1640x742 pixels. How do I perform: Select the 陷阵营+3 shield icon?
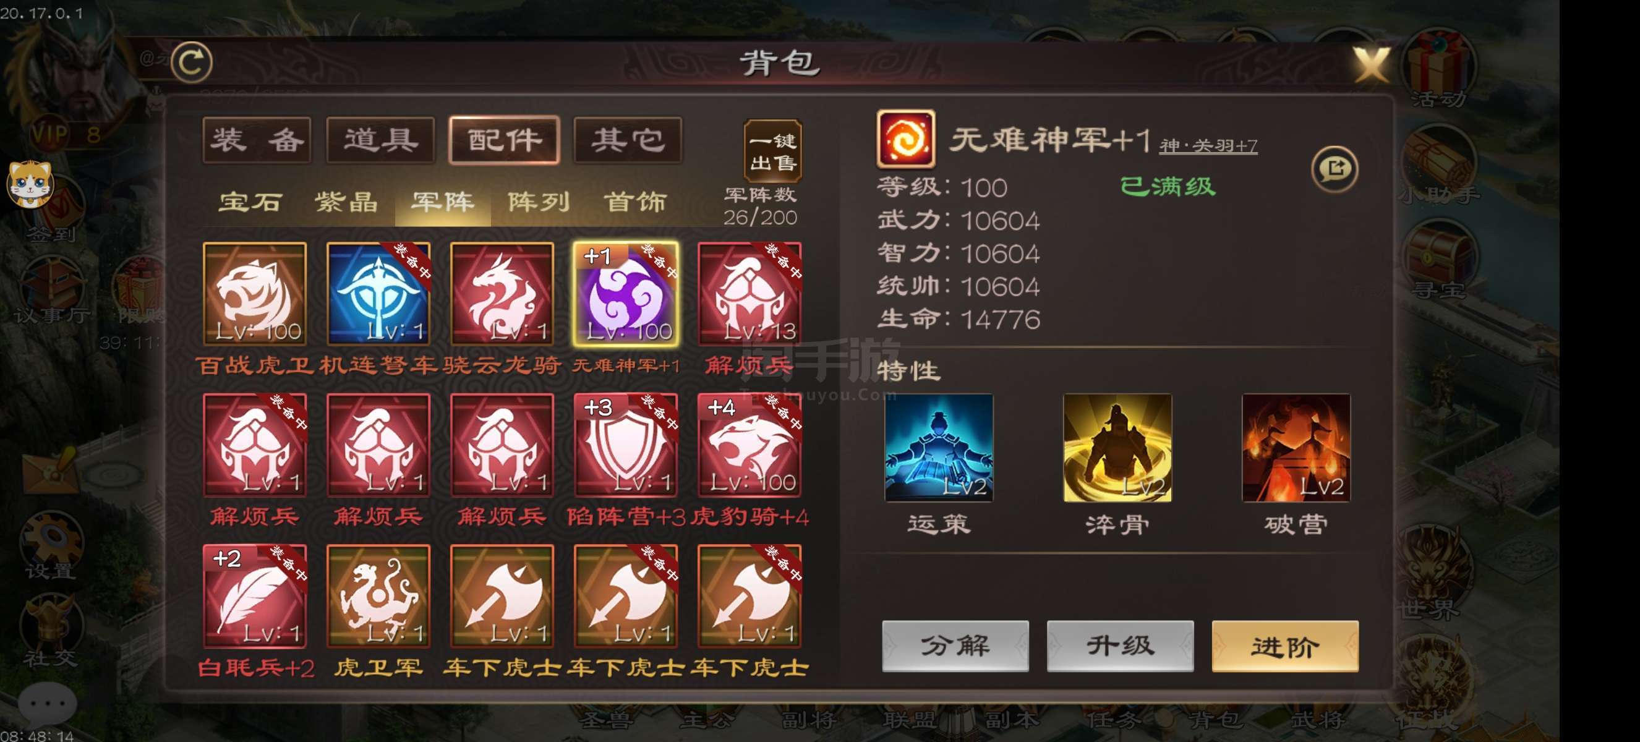click(626, 445)
